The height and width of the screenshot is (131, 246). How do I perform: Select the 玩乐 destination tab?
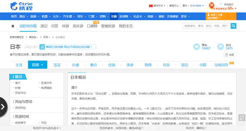[x=166, y=65]
